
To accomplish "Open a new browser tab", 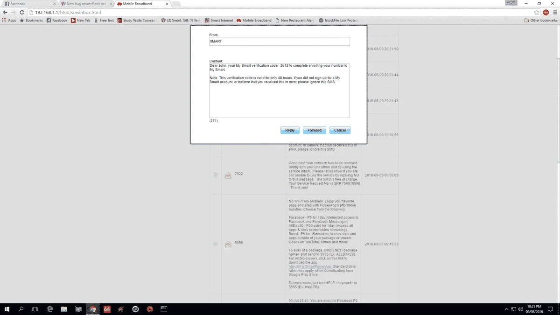I will click(x=176, y=4).
